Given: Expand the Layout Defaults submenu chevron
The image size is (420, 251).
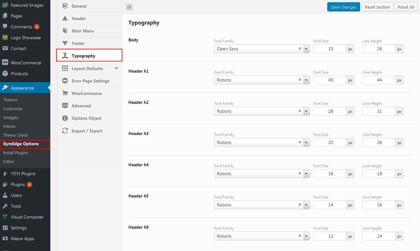Looking at the screenshot, I should [x=116, y=68].
